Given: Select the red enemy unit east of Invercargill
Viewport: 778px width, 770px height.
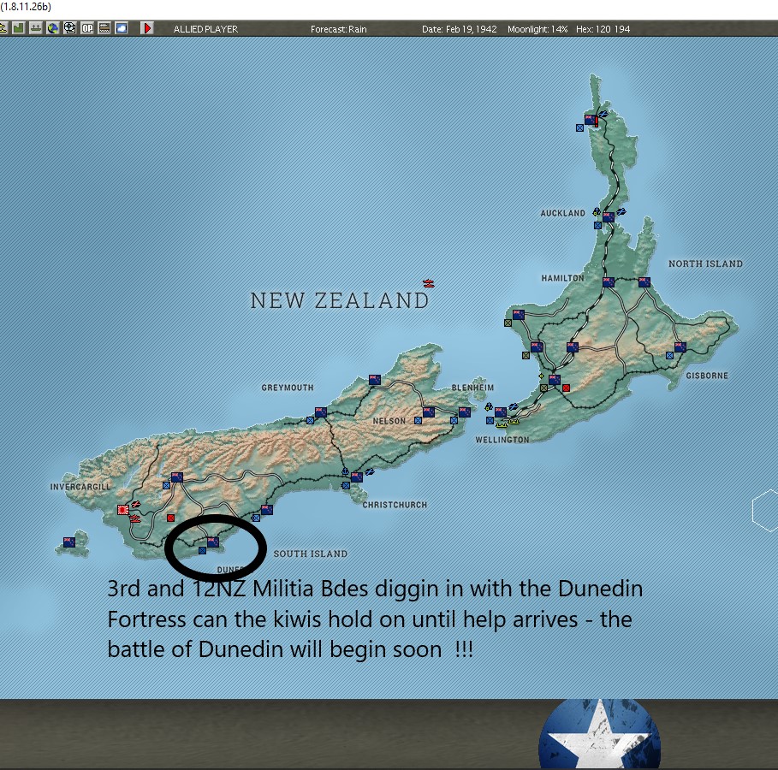Looking at the screenshot, I should click(x=170, y=518).
